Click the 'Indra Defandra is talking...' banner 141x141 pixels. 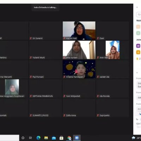pyautogui.click(x=45, y=7)
